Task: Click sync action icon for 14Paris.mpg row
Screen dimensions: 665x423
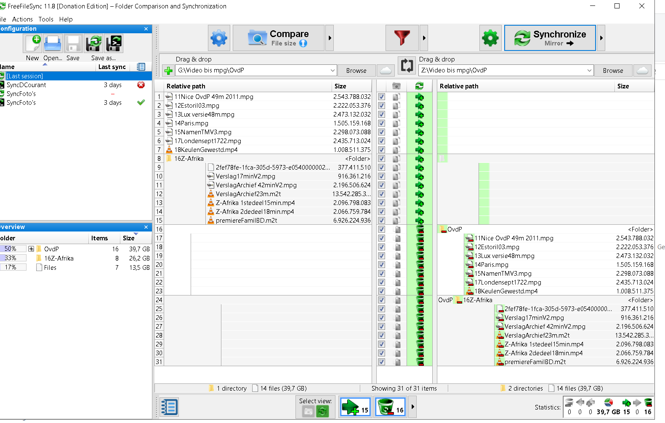Action: 419,123
